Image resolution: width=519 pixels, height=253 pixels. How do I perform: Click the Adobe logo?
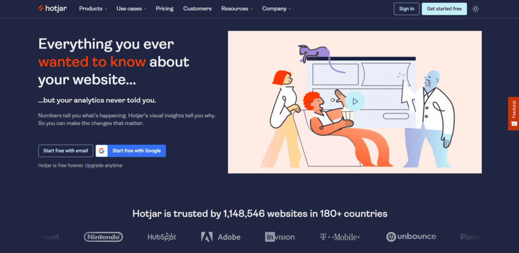(221, 237)
